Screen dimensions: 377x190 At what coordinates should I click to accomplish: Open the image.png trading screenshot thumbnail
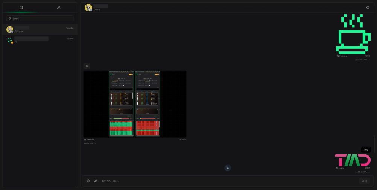coord(135,104)
